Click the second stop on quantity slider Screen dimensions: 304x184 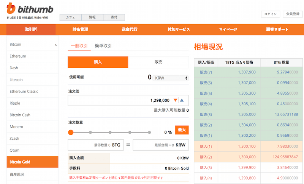(90, 133)
